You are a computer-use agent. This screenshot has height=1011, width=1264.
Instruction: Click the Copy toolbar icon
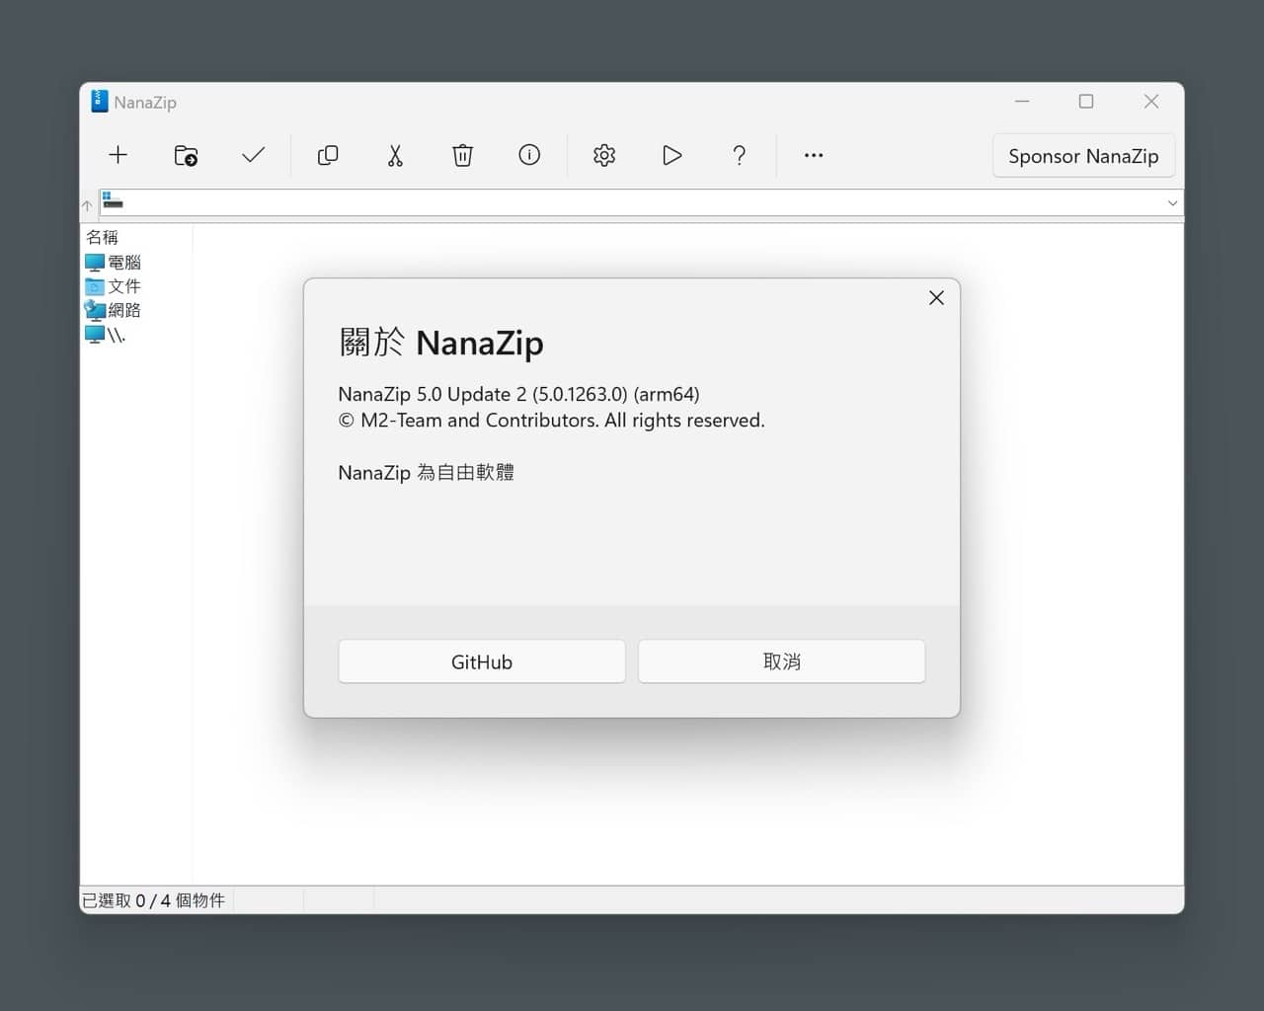pos(328,155)
